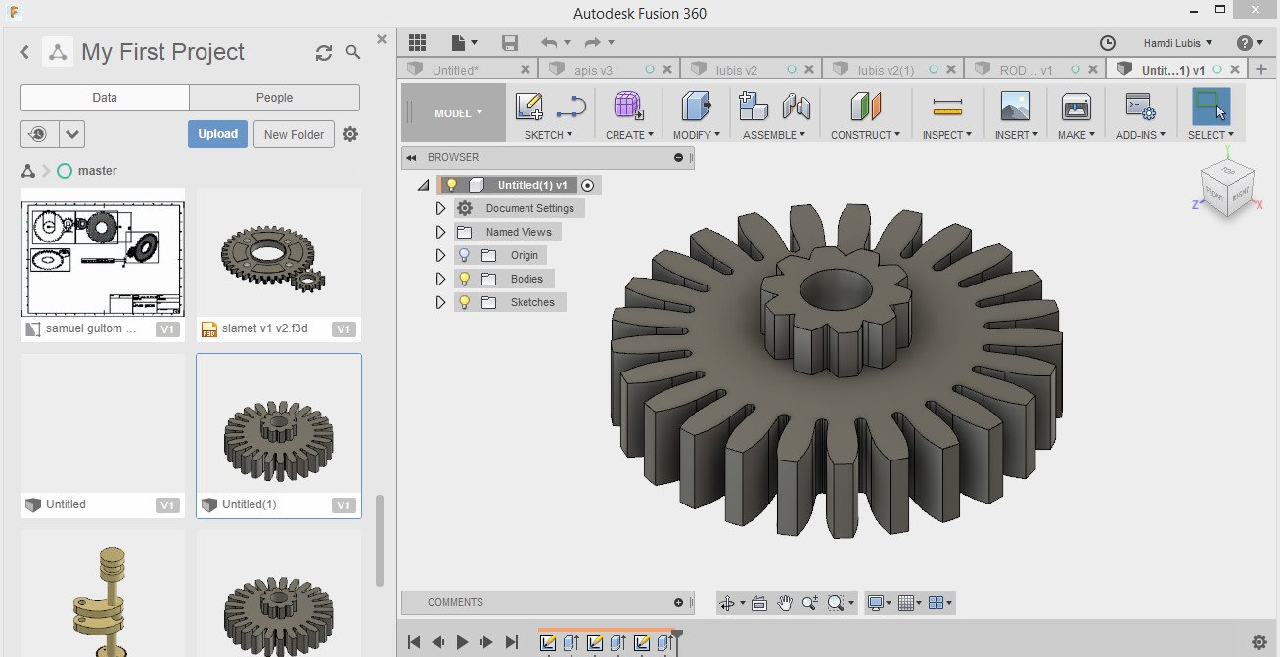Image resolution: width=1280 pixels, height=657 pixels.
Task: Collapse the Untitled(1) v1 root node
Action: tap(423, 185)
